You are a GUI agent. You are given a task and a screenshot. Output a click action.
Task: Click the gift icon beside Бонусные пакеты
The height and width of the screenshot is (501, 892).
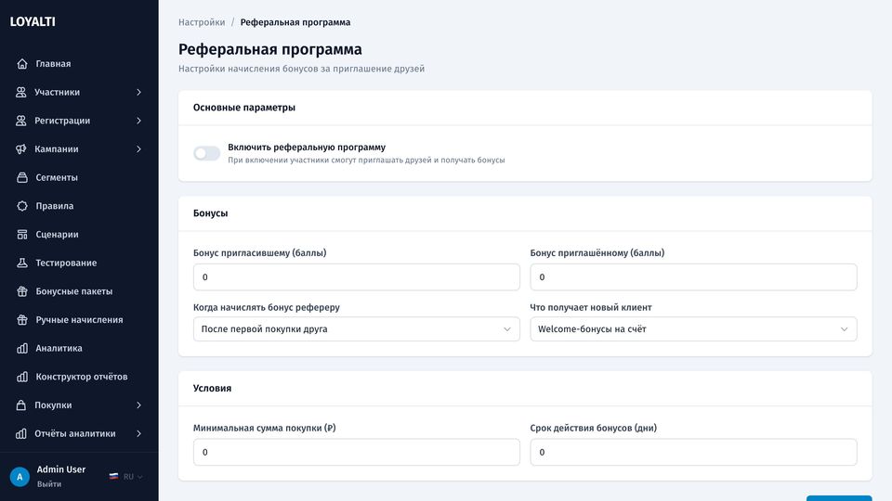(22, 291)
